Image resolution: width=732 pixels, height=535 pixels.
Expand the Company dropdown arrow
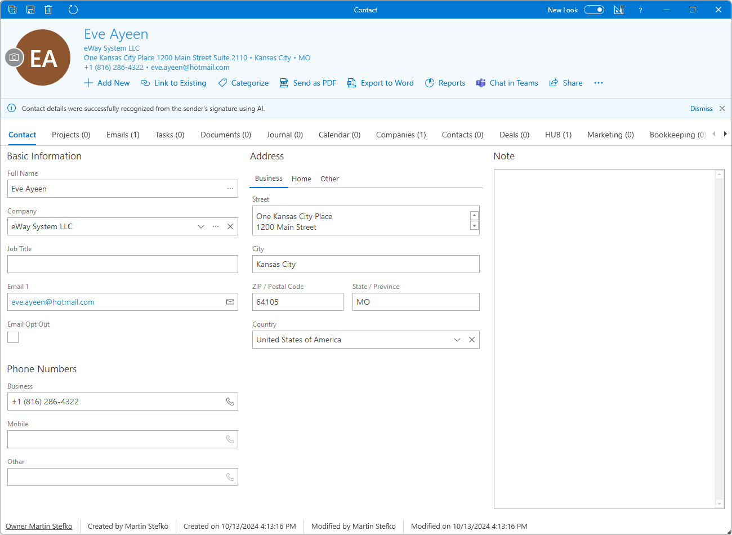pos(201,226)
